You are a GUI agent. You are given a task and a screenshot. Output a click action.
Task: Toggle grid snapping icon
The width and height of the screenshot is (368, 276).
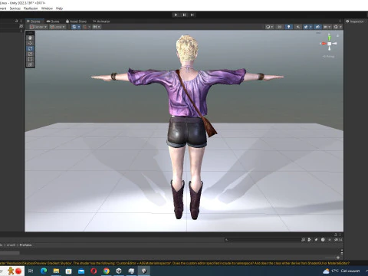tap(85, 27)
